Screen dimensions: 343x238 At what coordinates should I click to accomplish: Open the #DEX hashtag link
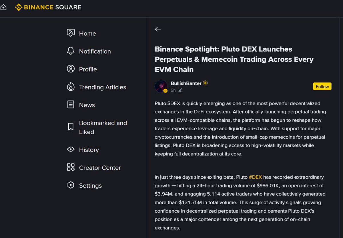(x=256, y=177)
